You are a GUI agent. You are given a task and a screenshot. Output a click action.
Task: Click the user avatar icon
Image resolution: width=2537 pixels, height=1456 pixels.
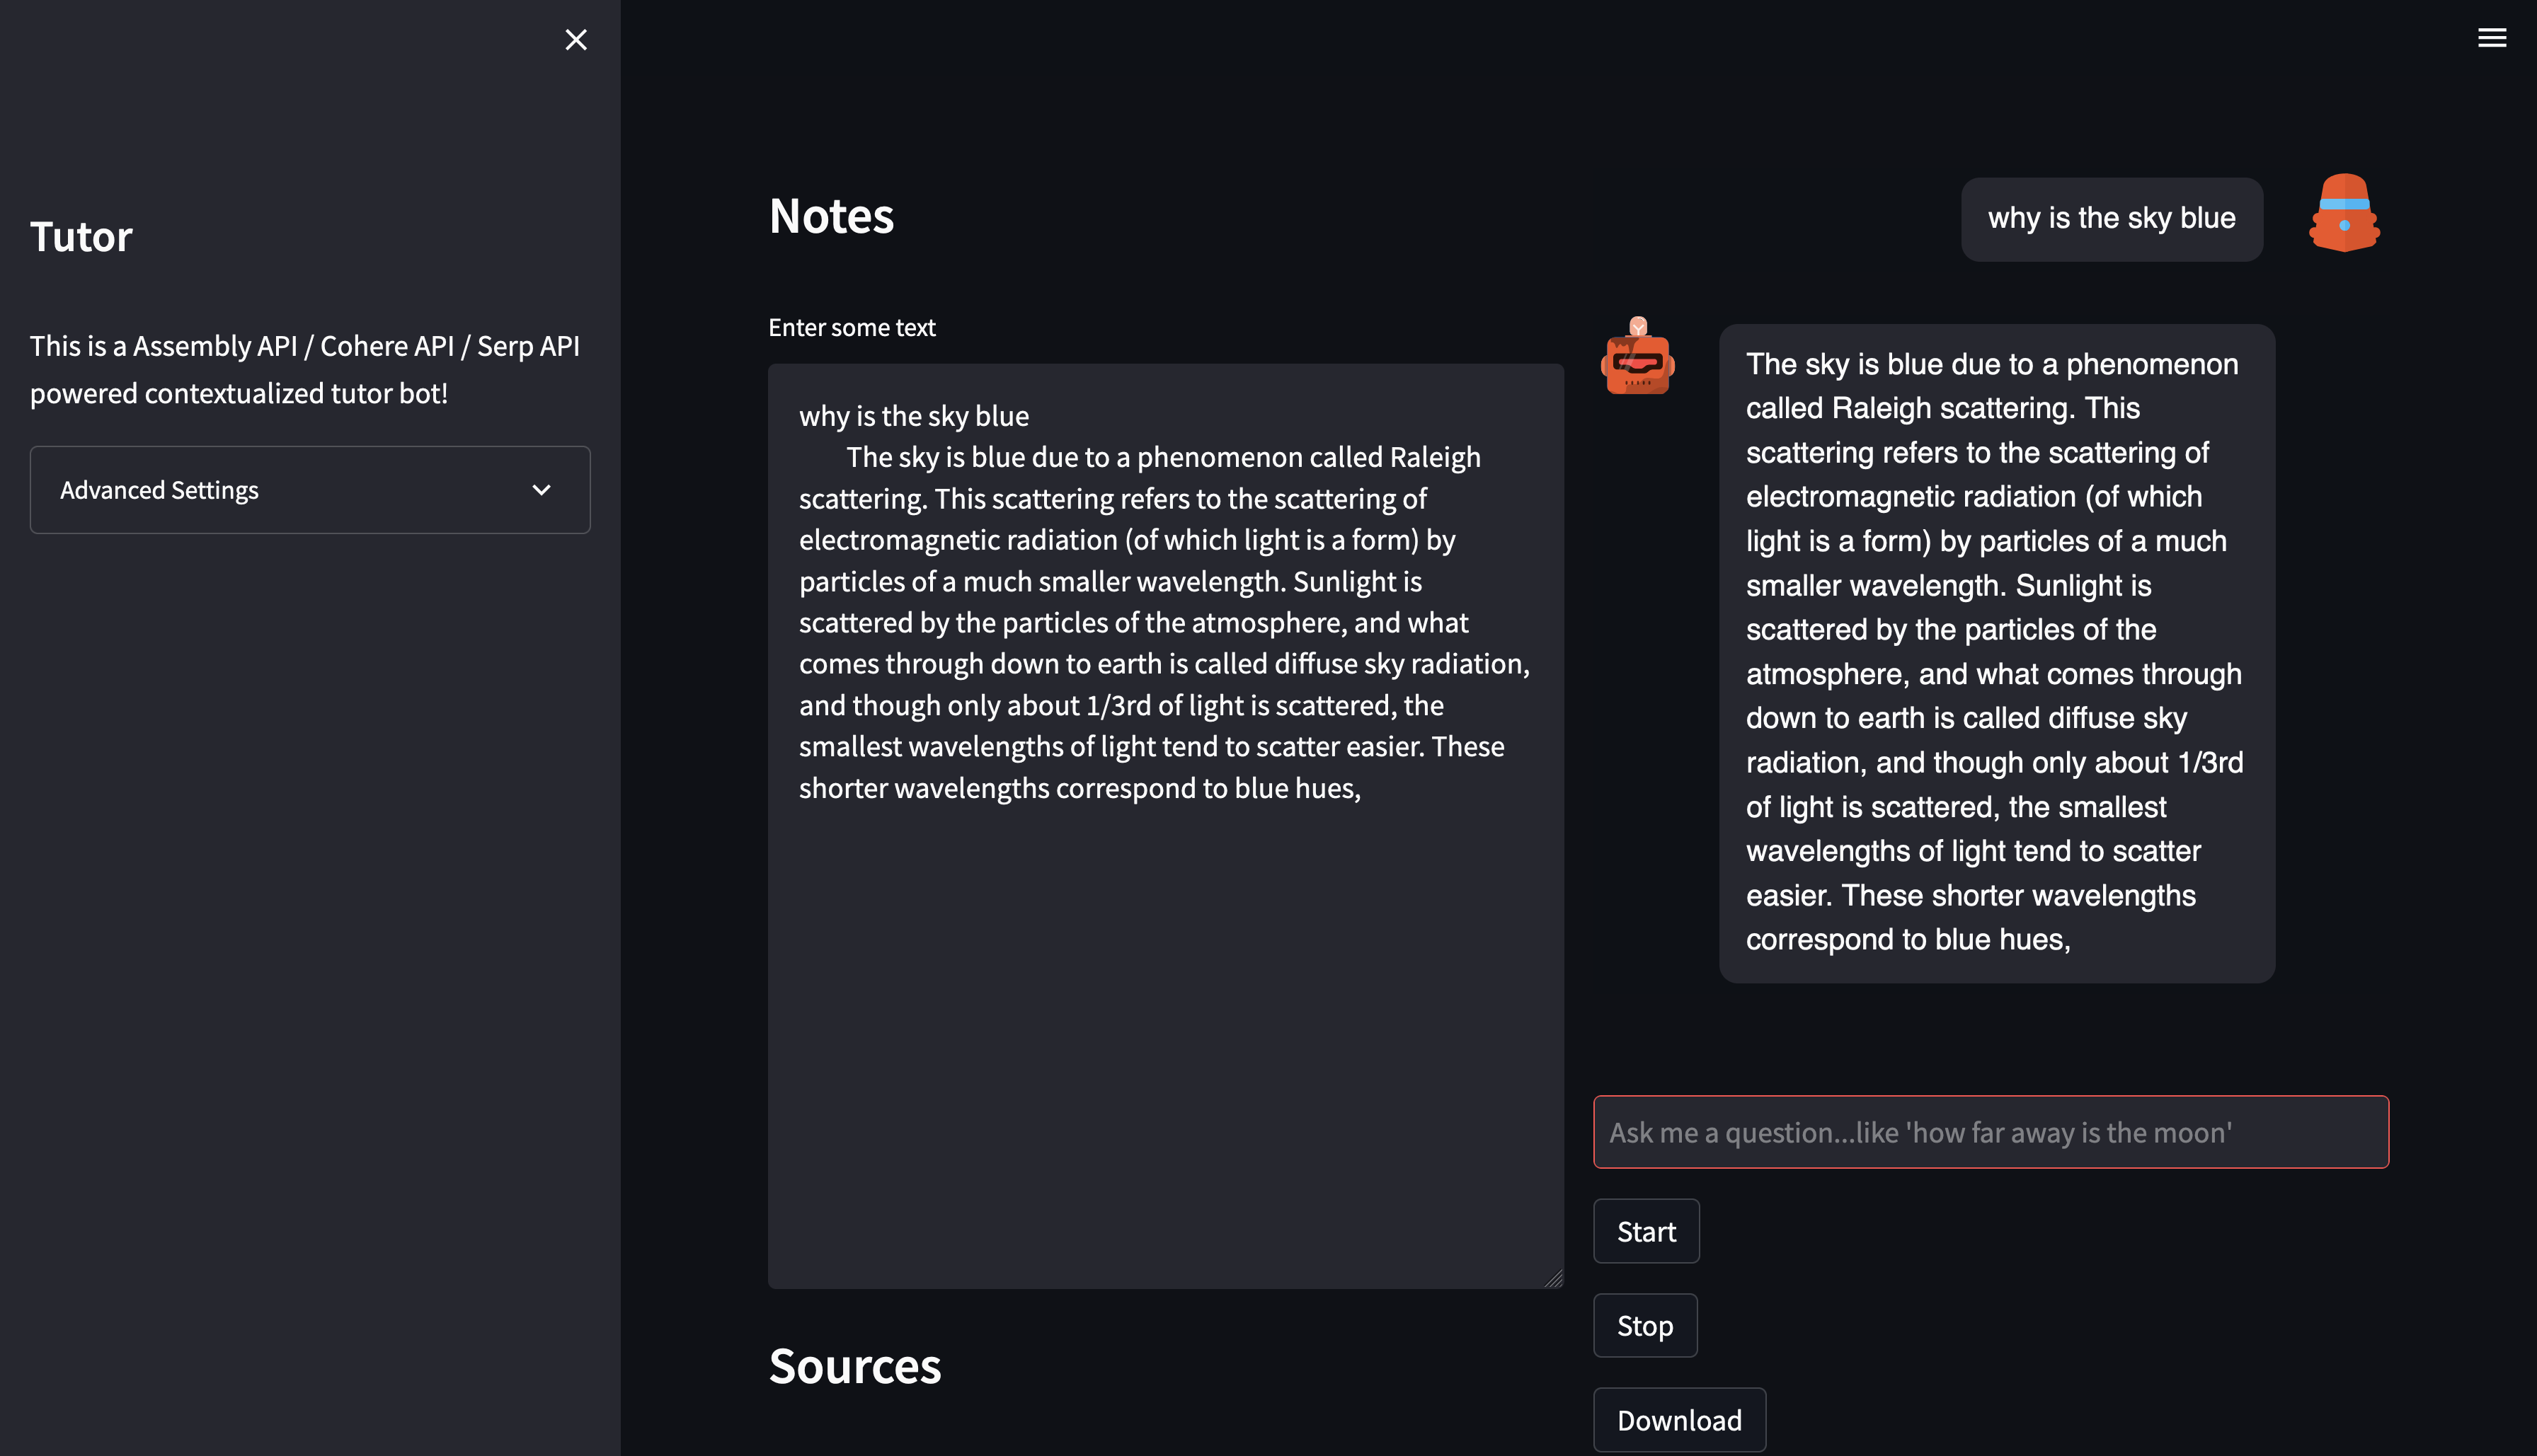(2344, 213)
